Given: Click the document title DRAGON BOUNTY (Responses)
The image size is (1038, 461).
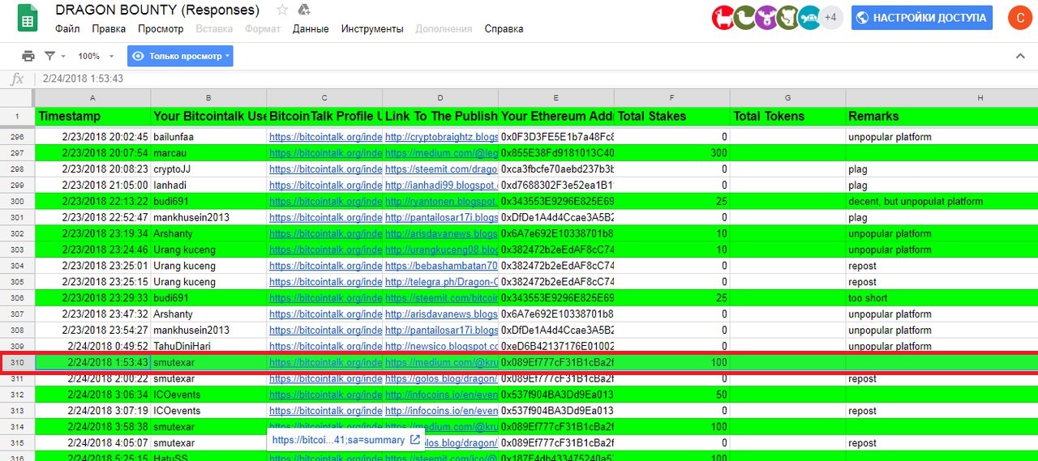Looking at the screenshot, I should [157, 11].
